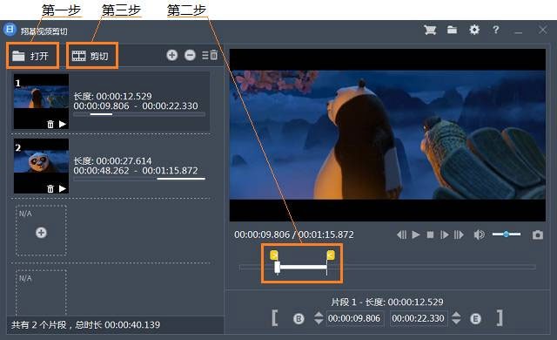Click the timeline track past the end marker
This screenshot has height=340, width=557.
click(x=432, y=267)
